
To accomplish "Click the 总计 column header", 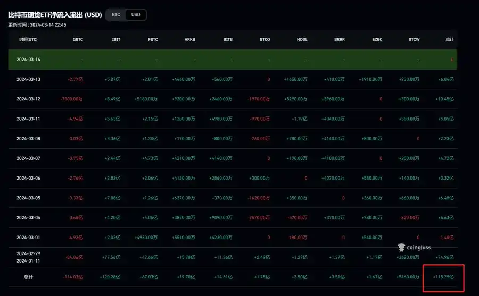I will coord(449,40).
